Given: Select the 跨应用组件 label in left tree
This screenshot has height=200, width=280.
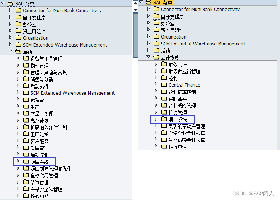Looking at the screenshot, I should tap(34, 31).
